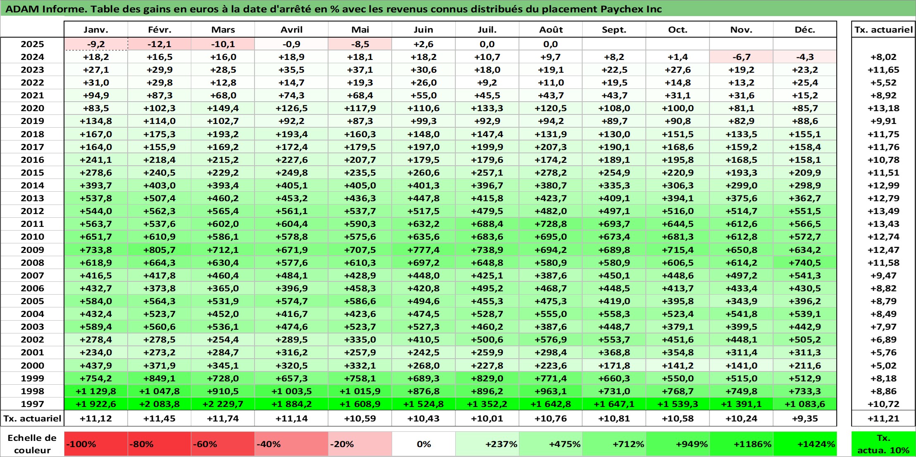Click the +13,49 actuarial rate for 2012
The image size is (916, 457).
click(883, 211)
